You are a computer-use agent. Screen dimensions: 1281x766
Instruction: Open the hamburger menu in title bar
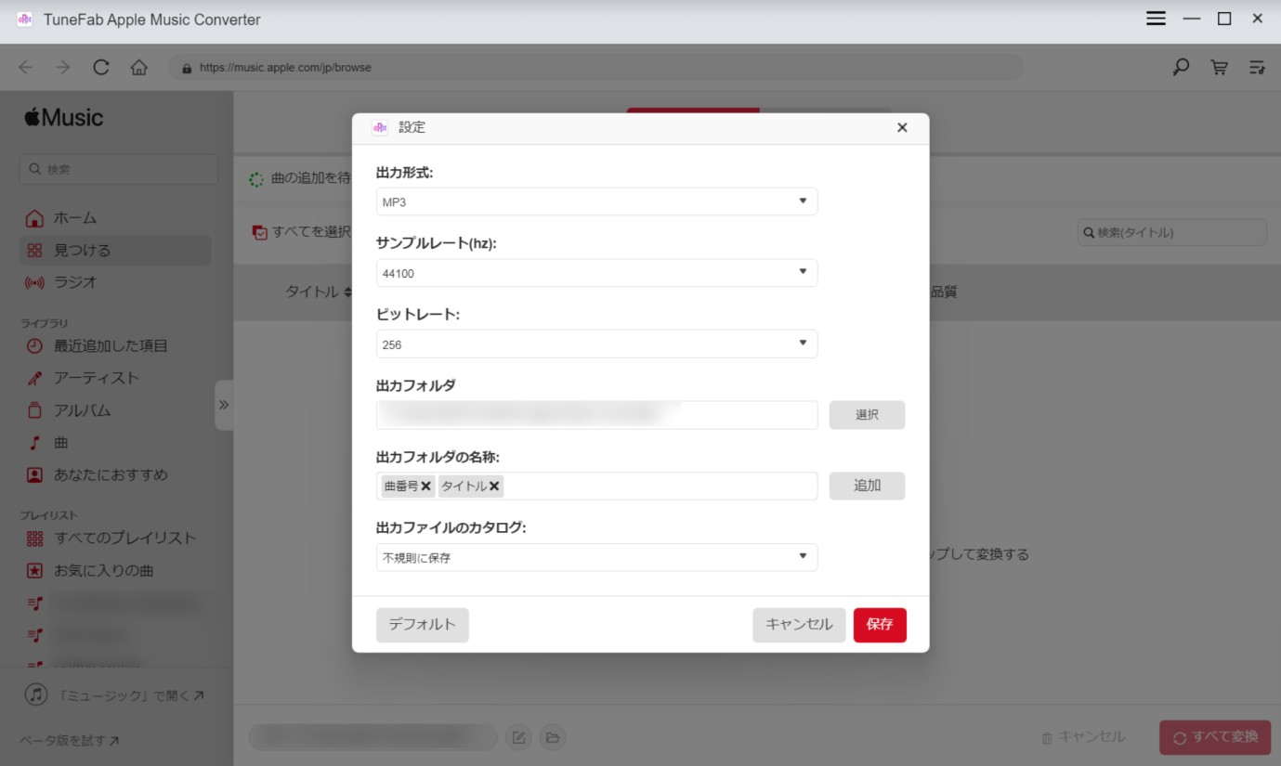[1156, 19]
